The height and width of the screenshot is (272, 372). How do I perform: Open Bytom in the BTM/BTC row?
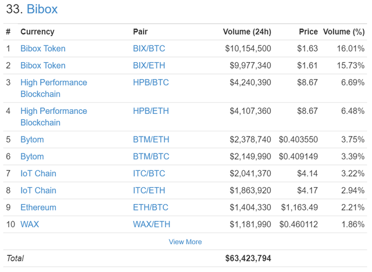pos(32,156)
